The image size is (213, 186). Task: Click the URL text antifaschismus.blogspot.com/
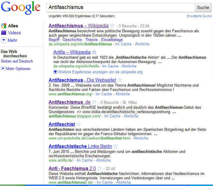[x=75, y=116]
